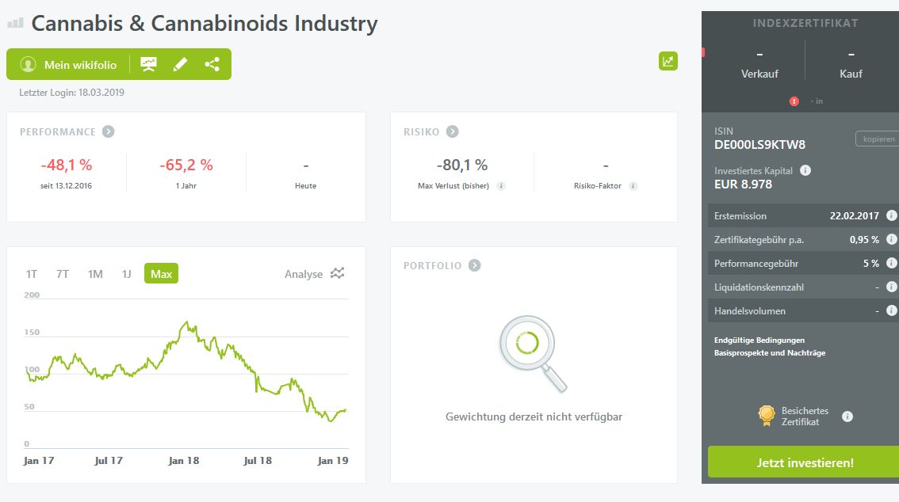Image resolution: width=899 pixels, height=502 pixels.
Task: Expand the Risiko section arrow
Action: 453,131
